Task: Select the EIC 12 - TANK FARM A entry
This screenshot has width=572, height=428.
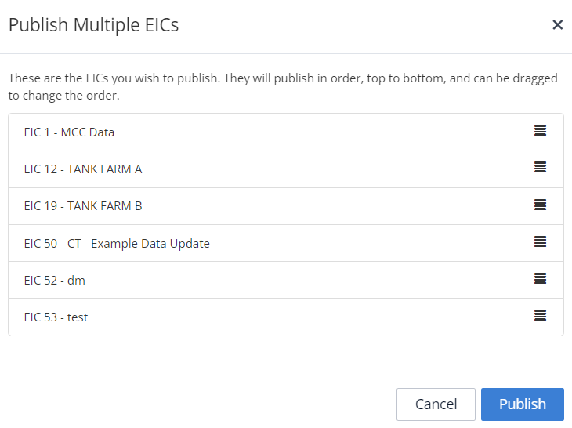Action: pos(286,169)
